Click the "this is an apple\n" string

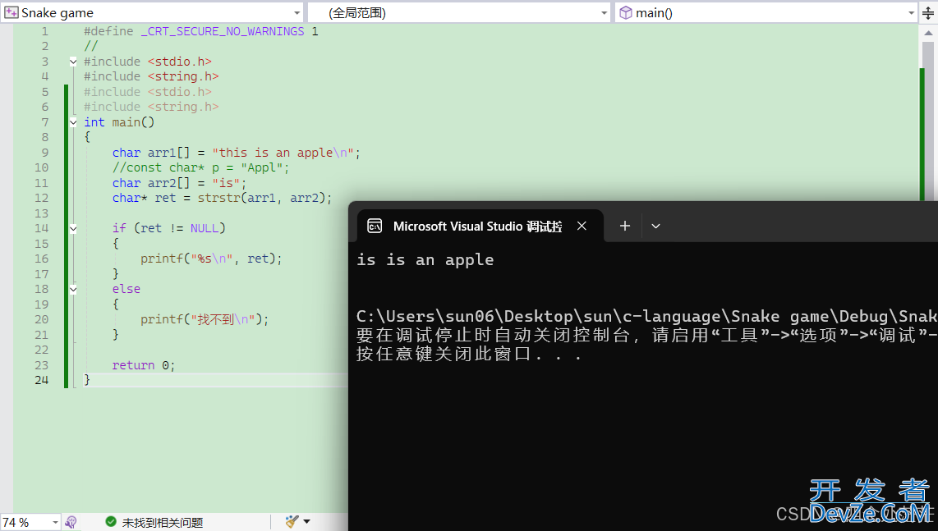click(283, 153)
